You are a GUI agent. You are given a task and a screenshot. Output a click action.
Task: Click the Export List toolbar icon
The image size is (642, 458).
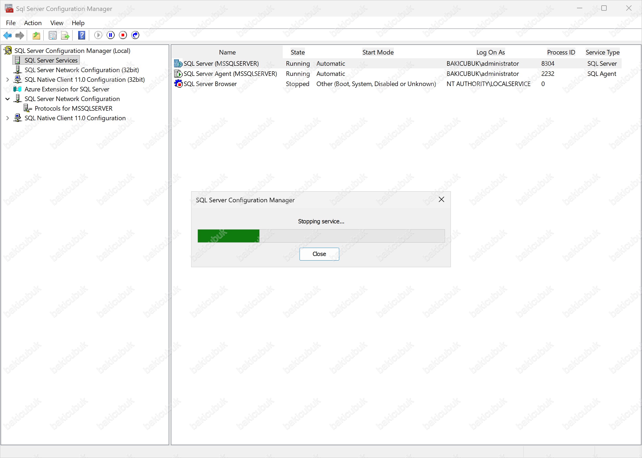pos(65,35)
